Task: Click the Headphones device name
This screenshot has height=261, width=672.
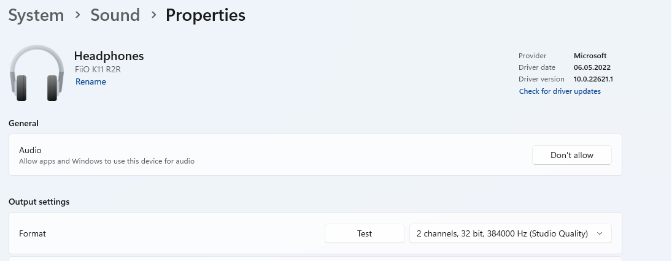Action: click(x=109, y=56)
